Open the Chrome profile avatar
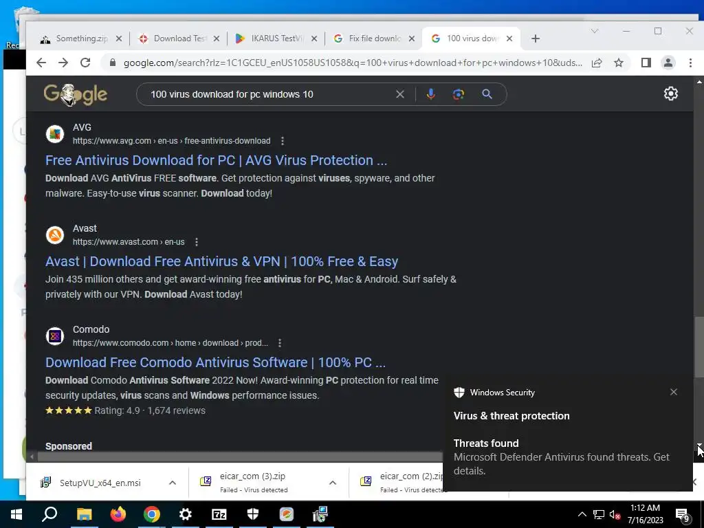Screen dimensions: 704x528 coord(668,63)
